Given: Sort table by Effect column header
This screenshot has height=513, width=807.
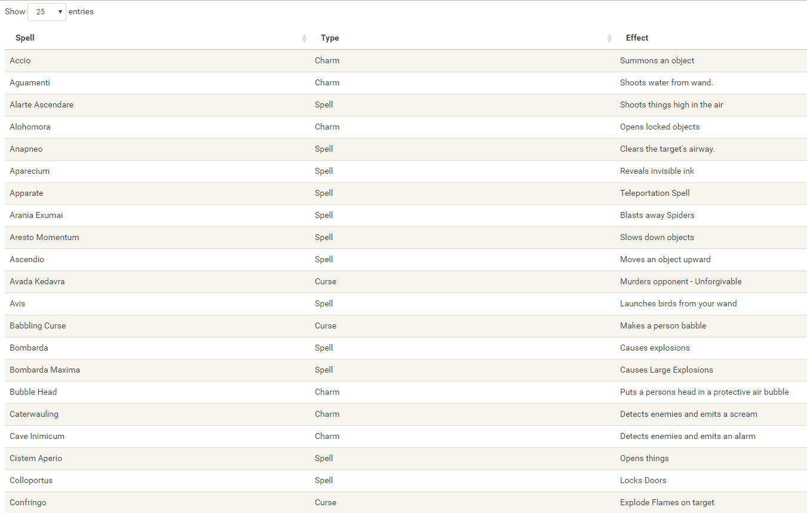Looking at the screenshot, I should coord(637,38).
